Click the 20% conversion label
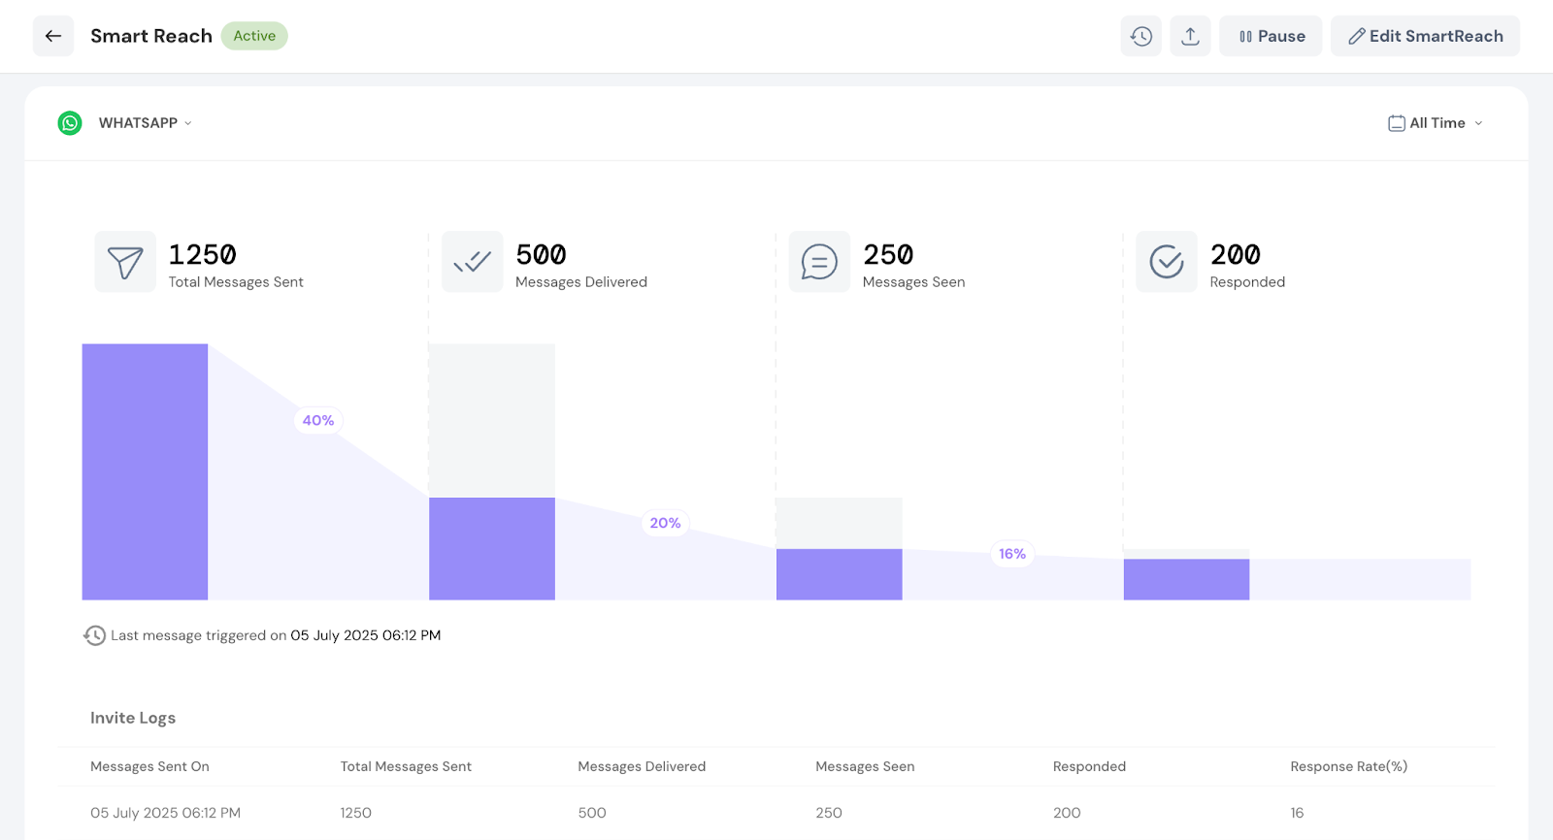Viewport: 1553px width, 840px height. pos(665,523)
